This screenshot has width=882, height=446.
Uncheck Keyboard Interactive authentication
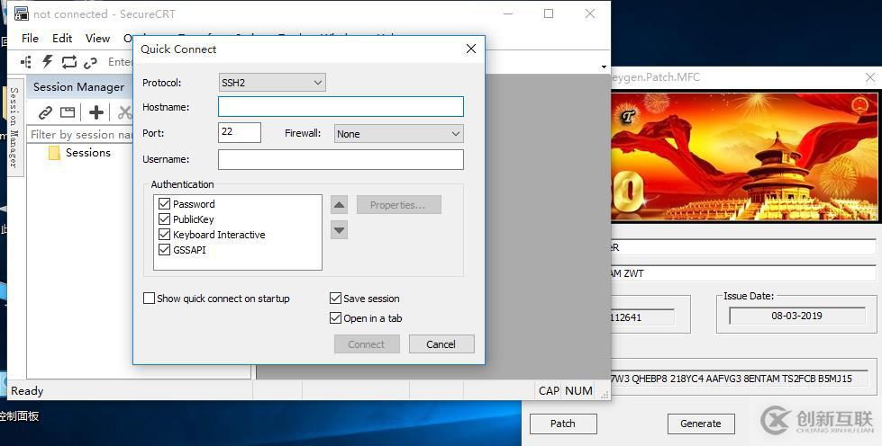click(164, 234)
